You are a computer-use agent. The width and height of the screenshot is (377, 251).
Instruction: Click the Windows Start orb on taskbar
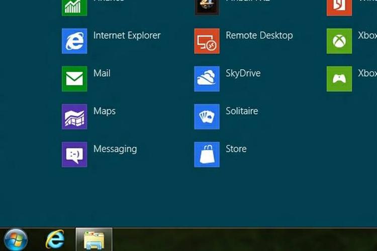tap(16, 240)
